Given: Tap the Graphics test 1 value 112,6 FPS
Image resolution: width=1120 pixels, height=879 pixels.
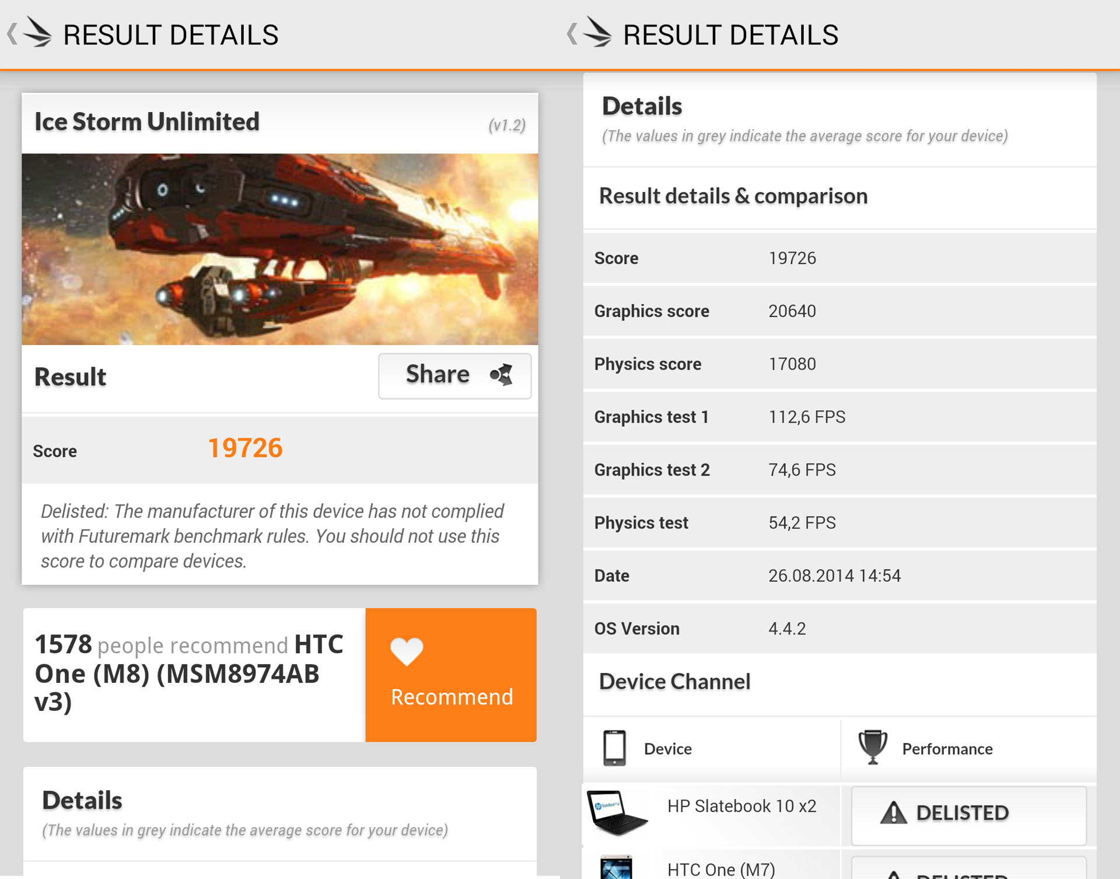Looking at the screenshot, I should [x=807, y=417].
